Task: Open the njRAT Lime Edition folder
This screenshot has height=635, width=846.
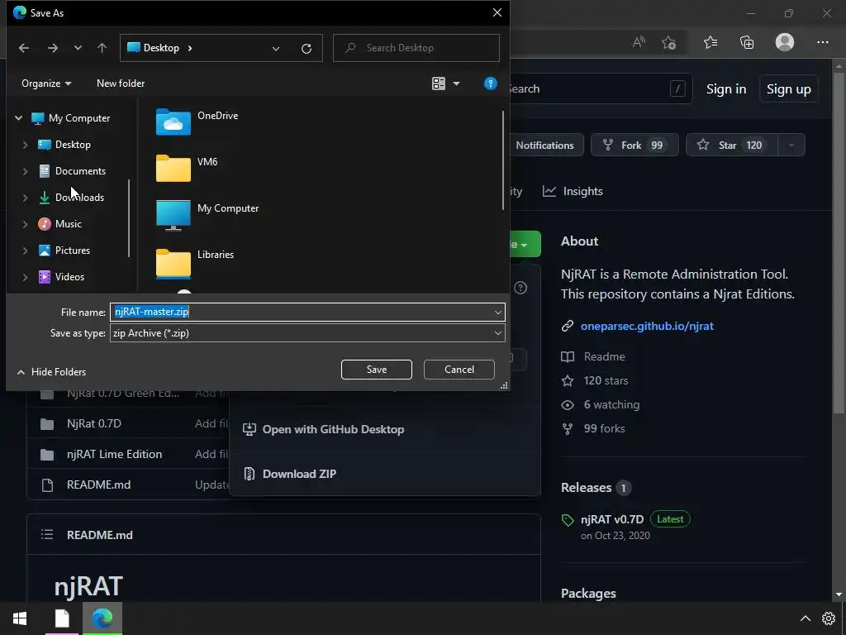Action: click(x=114, y=455)
